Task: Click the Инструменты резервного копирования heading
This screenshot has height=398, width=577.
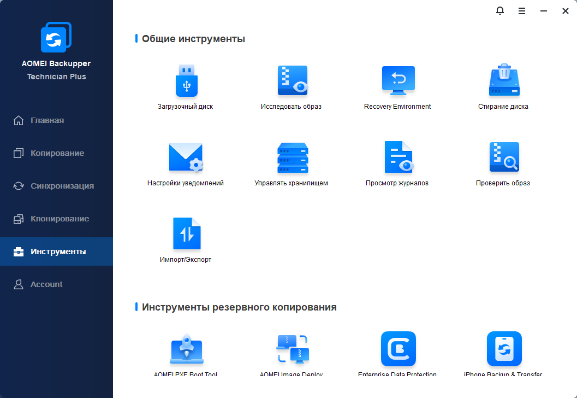Action: tap(239, 307)
